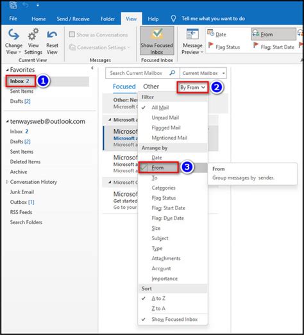Screen dimensions: 304x335
Task: Open the Deleted Items folder
Action: (x=25, y=161)
